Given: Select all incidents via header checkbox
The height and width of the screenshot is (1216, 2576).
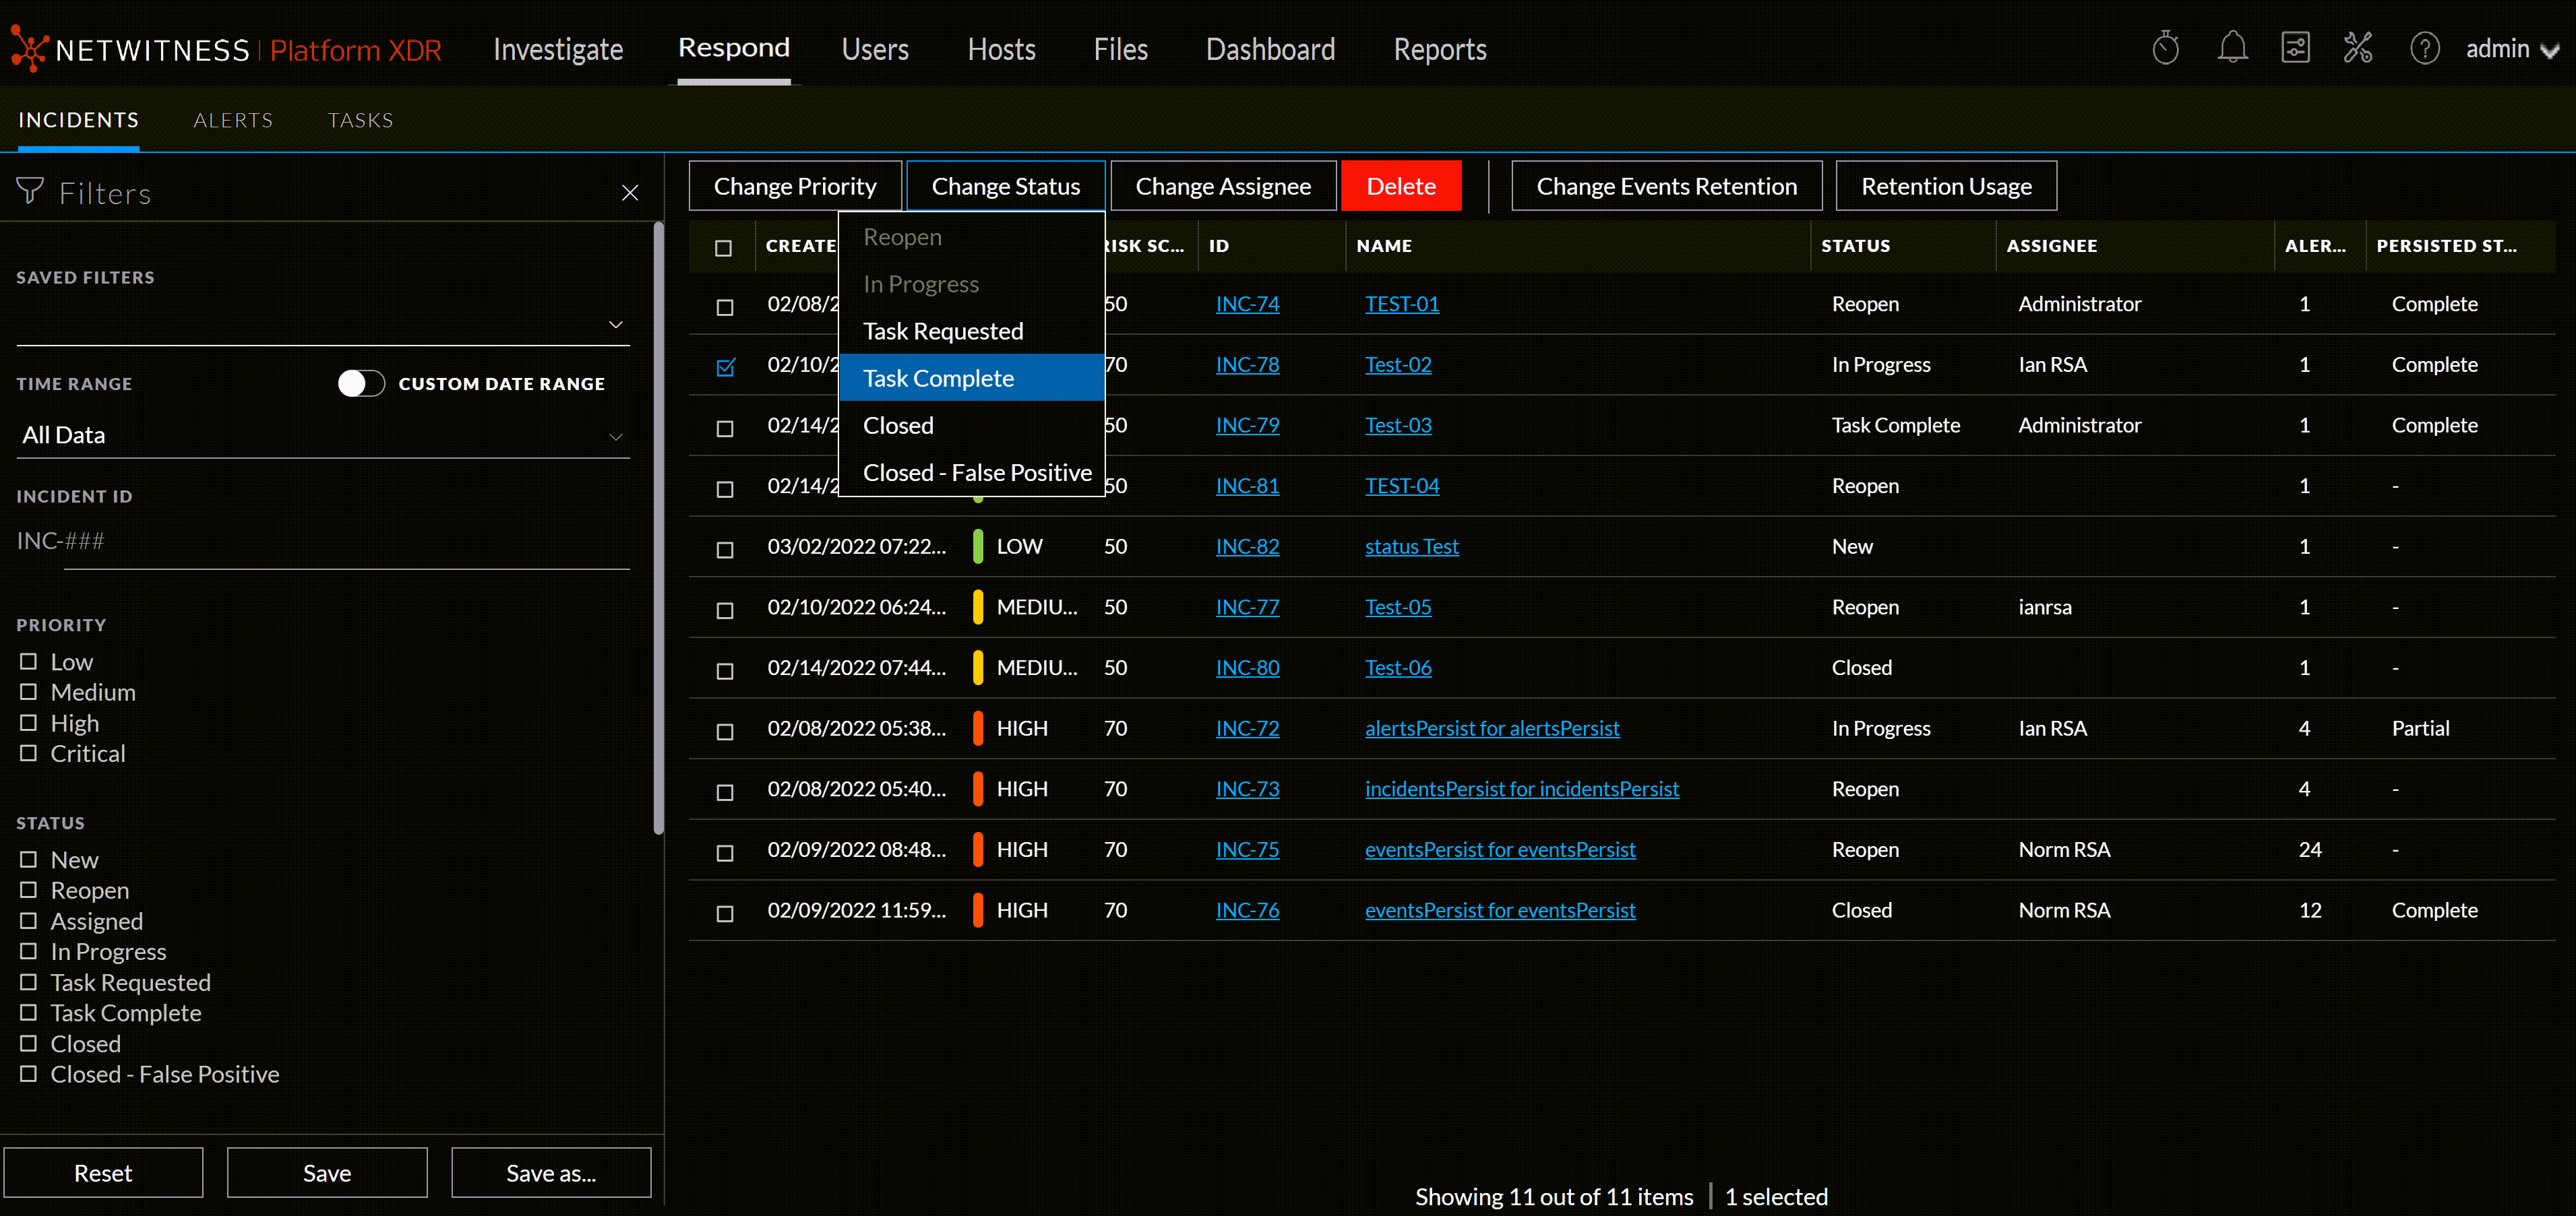Looking at the screenshot, I should 723,247.
